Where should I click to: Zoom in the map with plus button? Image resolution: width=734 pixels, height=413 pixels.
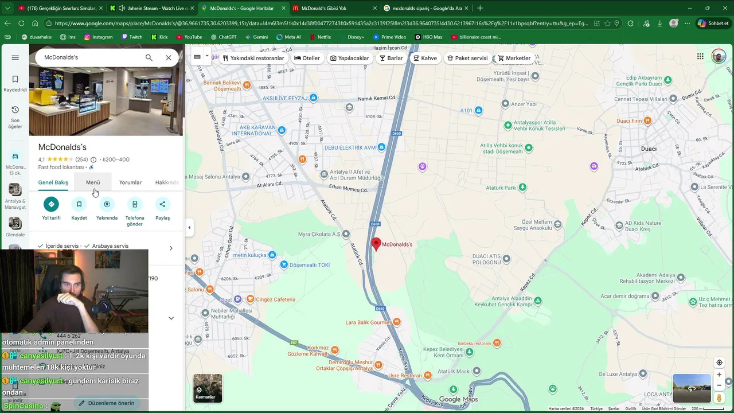719,375
